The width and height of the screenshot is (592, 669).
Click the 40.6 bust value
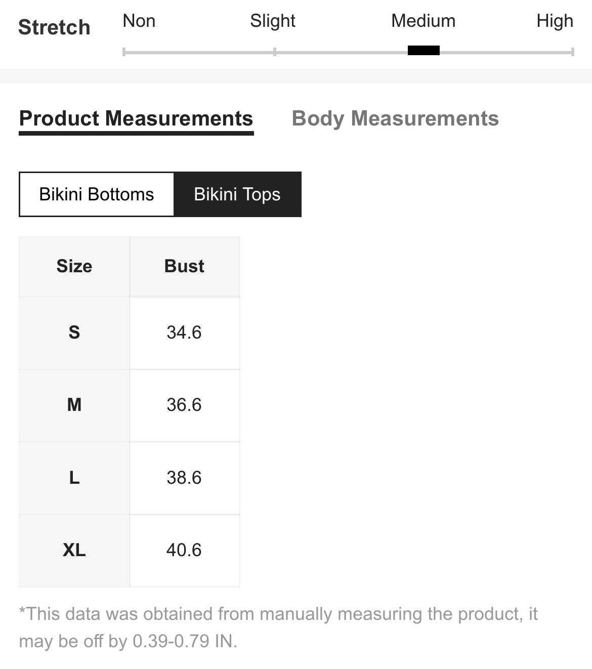184,550
